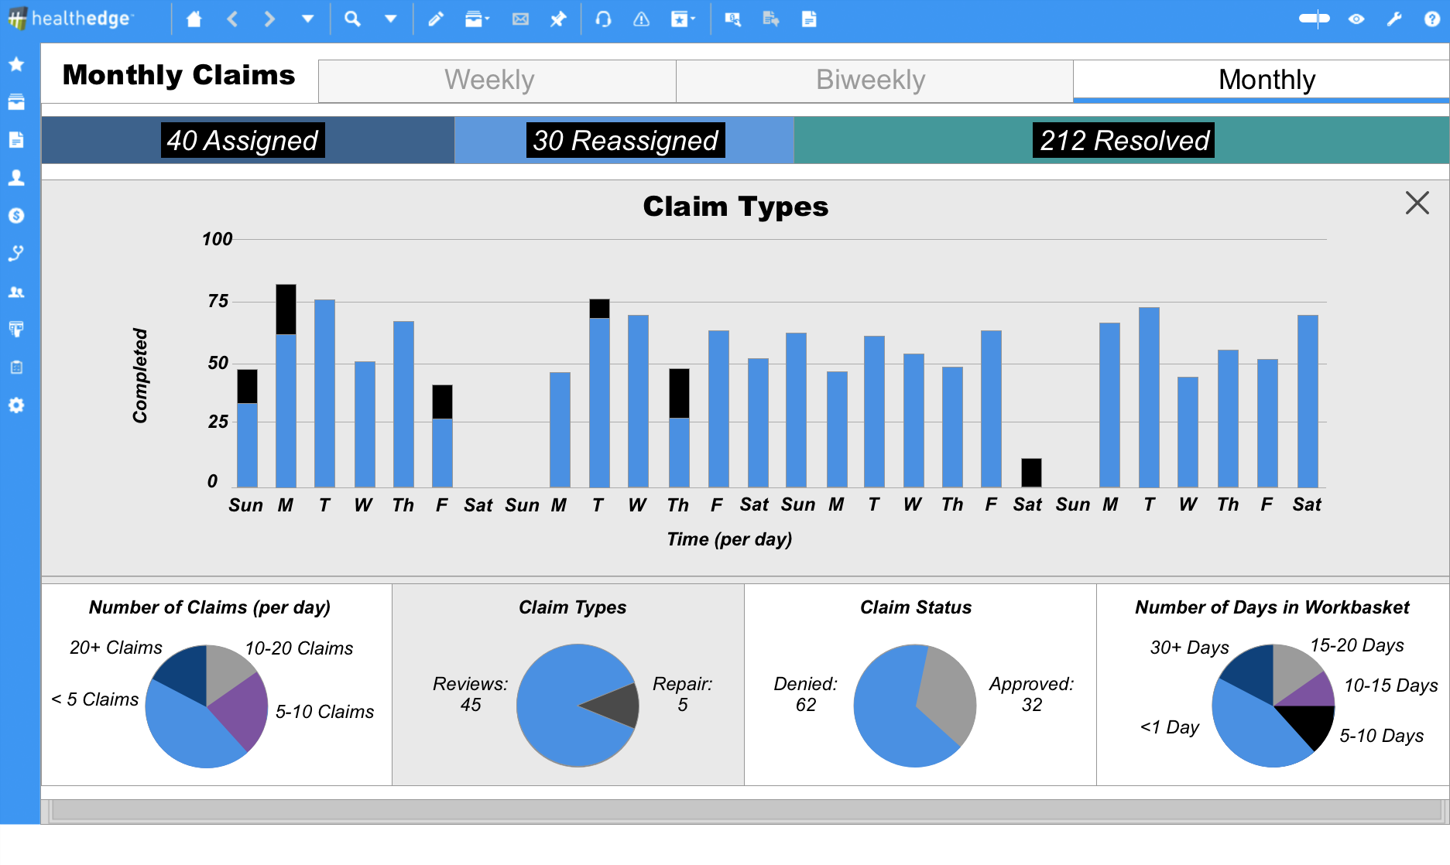Click the '30+ Days' legend label

point(1189,648)
